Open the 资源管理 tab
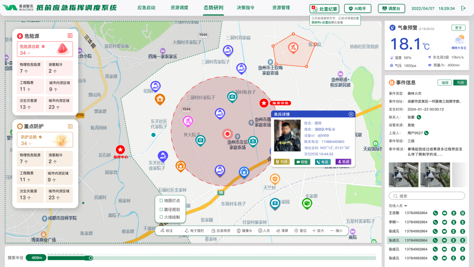This screenshot has width=474, height=267. 281,7
